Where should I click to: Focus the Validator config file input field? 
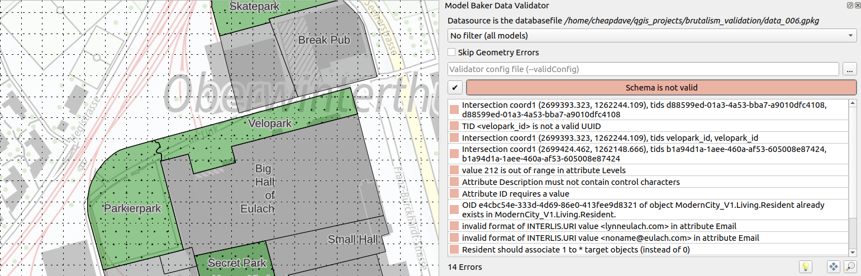643,69
